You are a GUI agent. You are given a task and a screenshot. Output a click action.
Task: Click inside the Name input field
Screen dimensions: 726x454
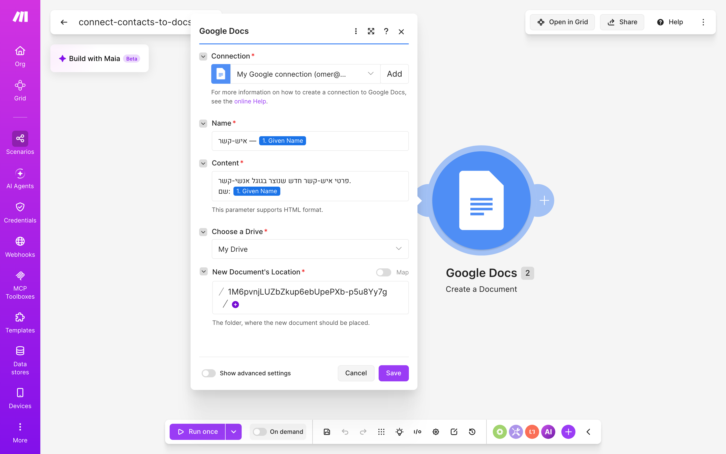click(x=310, y=141)
